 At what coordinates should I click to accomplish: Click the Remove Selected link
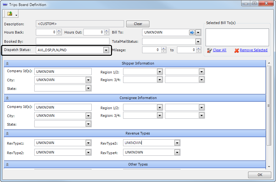coord(253,50)
